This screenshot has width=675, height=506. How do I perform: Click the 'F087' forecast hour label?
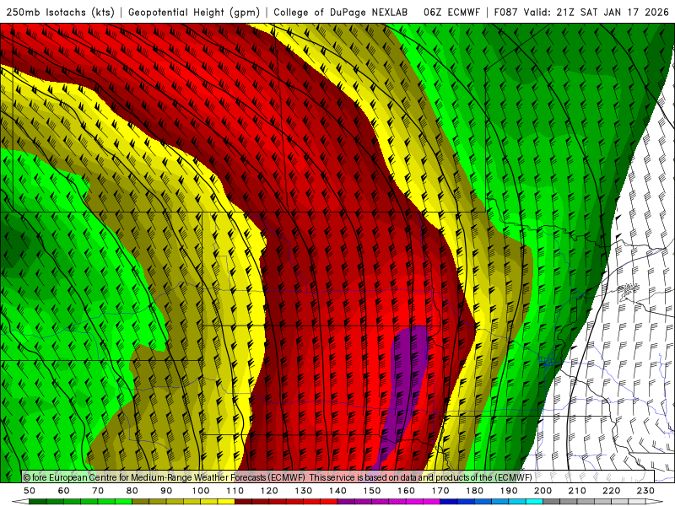[x=505, y=12]
